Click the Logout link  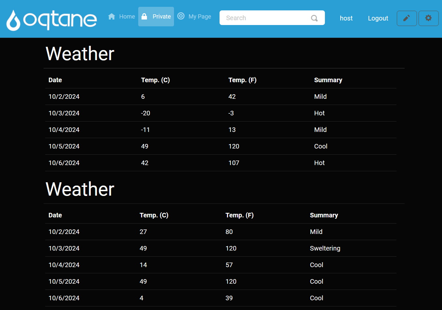[378, 18]
